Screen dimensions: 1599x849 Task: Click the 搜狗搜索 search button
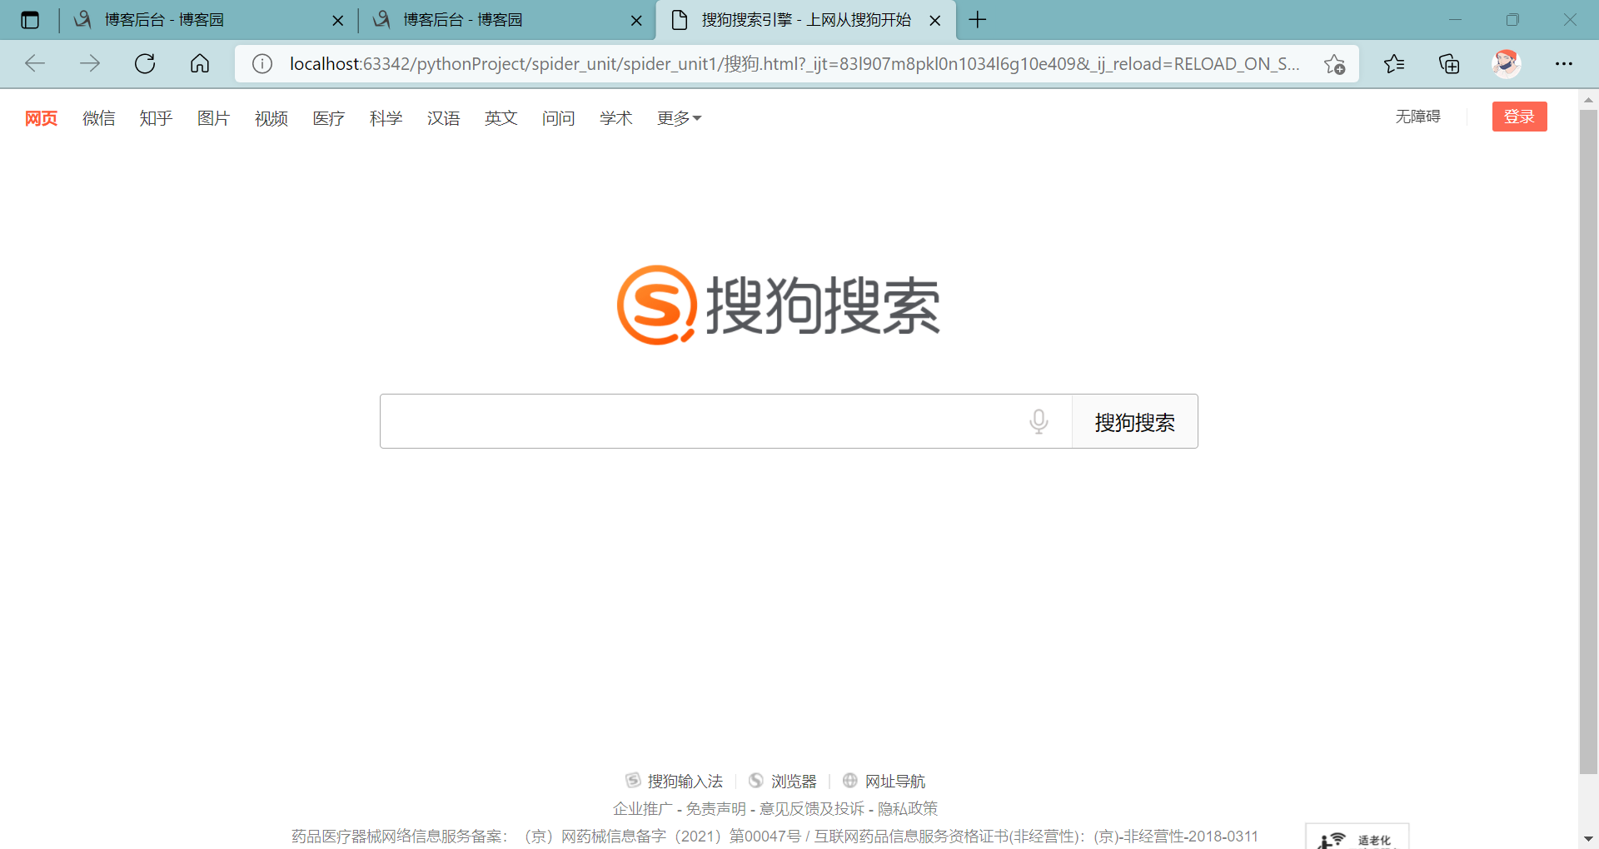pyautogui.click(x=1134, y=421)
